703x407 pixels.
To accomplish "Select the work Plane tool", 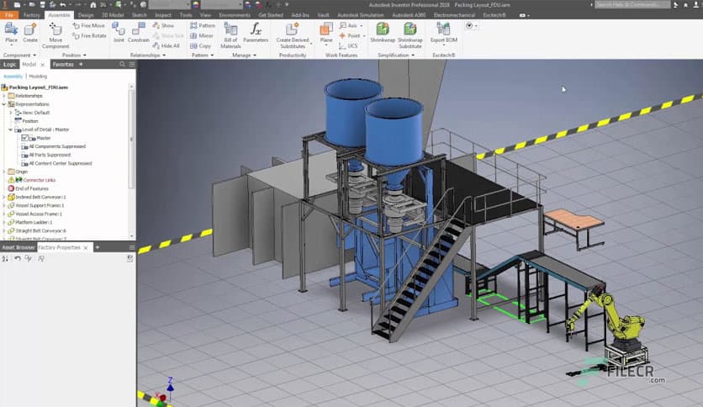I will point(326,32).
